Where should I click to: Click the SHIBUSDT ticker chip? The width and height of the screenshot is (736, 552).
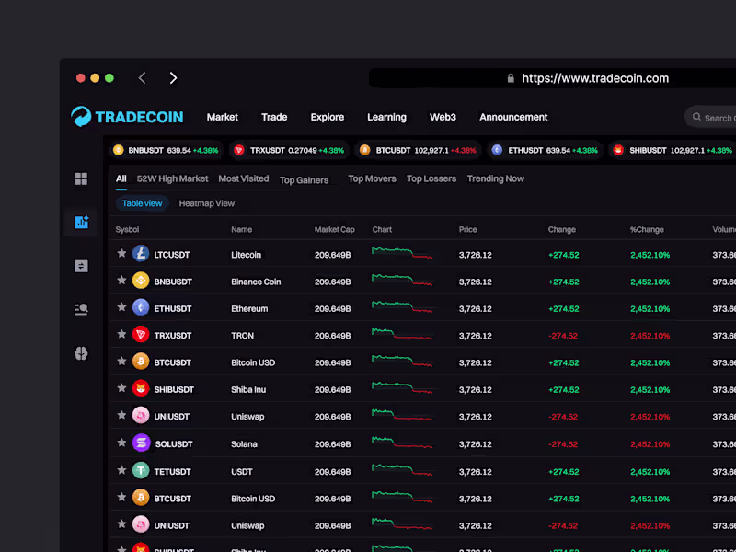coord(673,150)
